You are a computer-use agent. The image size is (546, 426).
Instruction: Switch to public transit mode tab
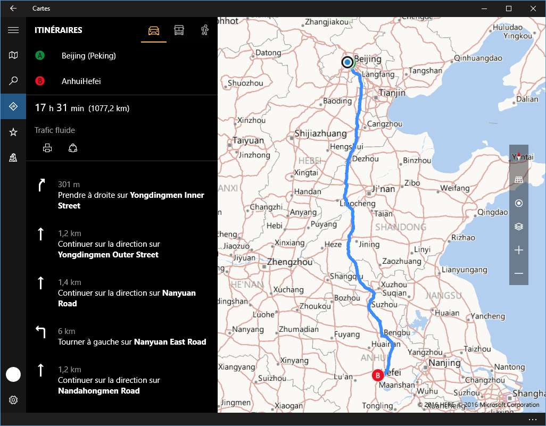tap(179, 30)
